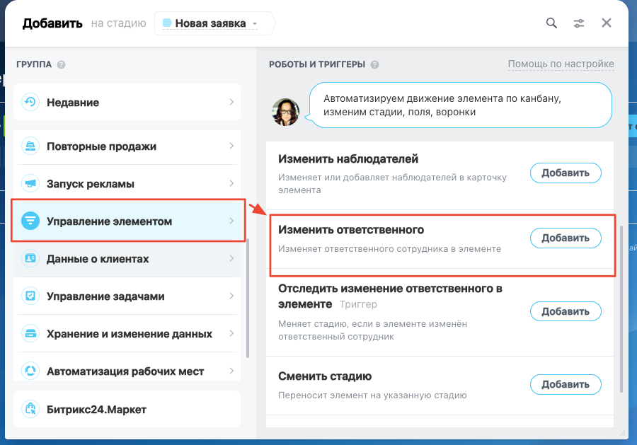This screenshot has height=445, width=637.
Task: Add the Изменить наблюдателей robot
Action: coord(565,173)
